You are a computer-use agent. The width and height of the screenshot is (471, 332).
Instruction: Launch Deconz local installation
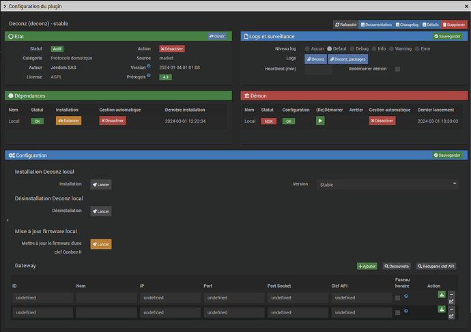pos(101,185)
